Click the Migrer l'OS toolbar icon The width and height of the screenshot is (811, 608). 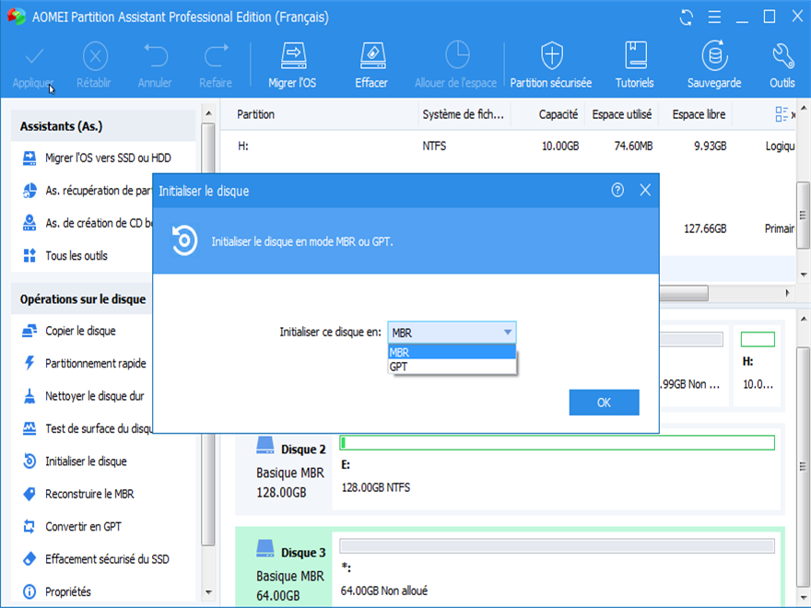coord(292,63)
